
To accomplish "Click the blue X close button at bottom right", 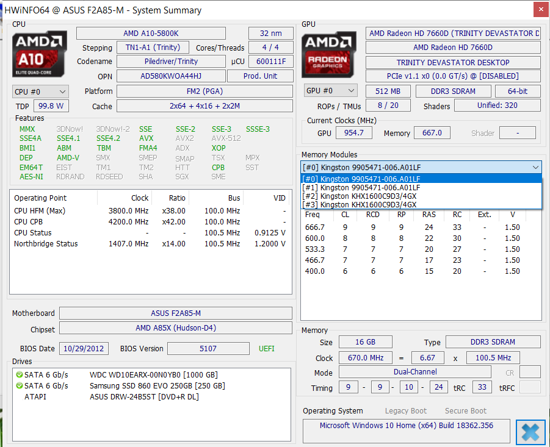I will [530, 432].
